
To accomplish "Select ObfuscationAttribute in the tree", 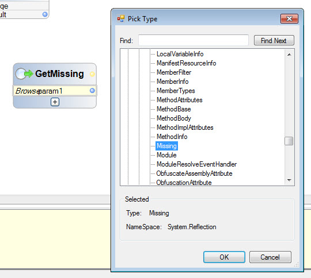I will click(x=184, y=183).
